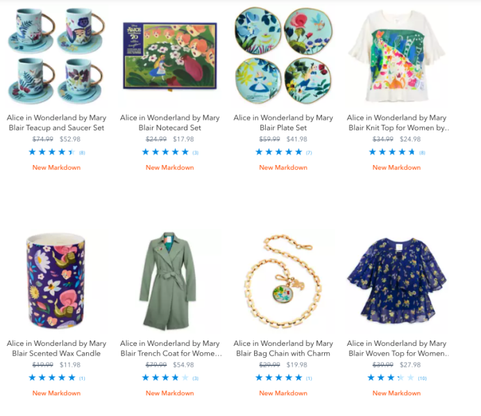View the Plate Set product image
Screen dimensions: 481x416
(x=283, y=56)
